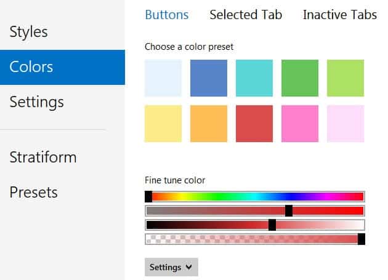The image size is (388, 280).
Task: Pick the pale yellow color preset
Action: (x=163, y=124)
